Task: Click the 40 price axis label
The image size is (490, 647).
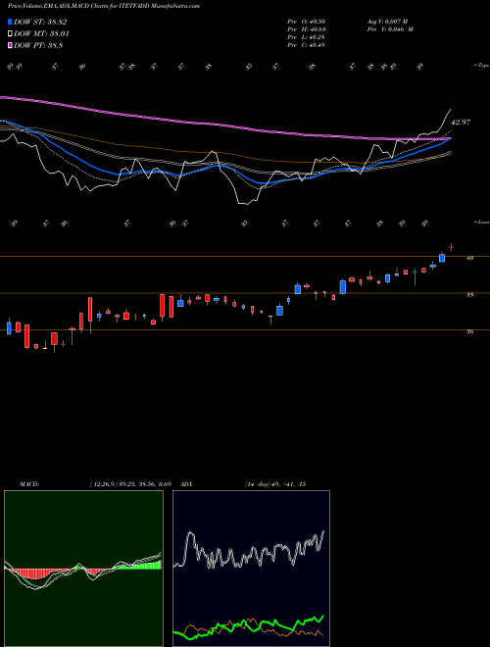Action: pos(469,258)
